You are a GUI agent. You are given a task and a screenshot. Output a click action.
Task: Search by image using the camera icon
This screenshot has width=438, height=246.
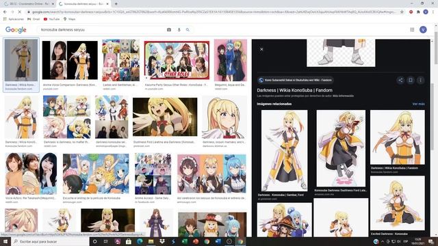(169, 29)
